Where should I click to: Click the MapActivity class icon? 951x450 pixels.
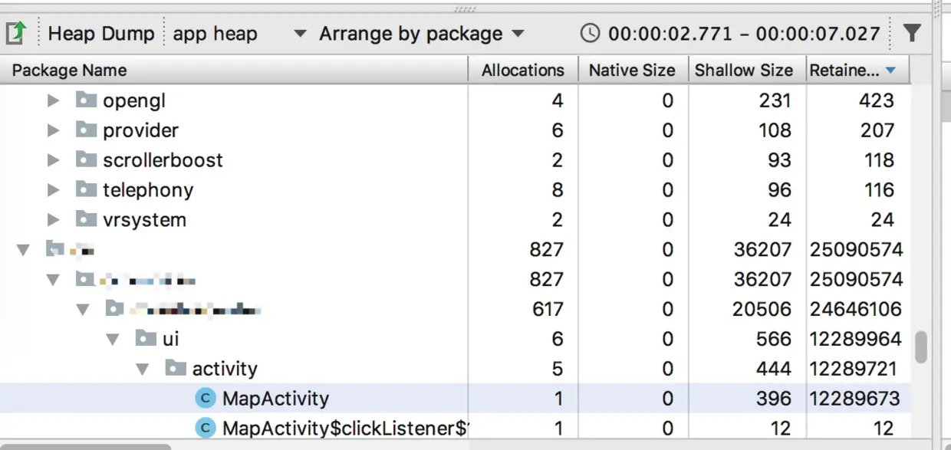[205, 399]
